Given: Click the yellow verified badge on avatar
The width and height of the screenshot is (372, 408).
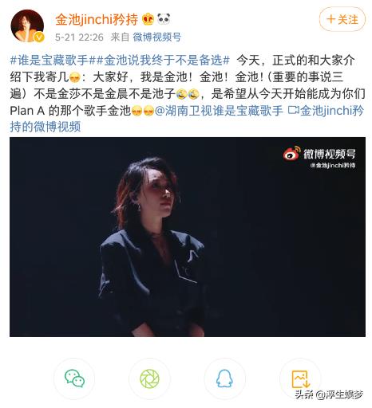Looking at the screenshot, I should (39, 37).
